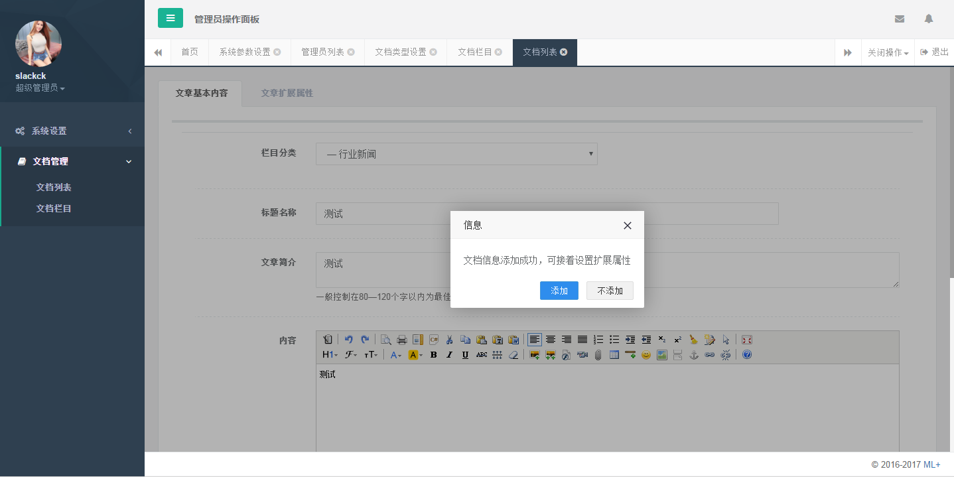The image size is (954, 477).
Task: Click the insert table icon
Action: click(614, 355)
